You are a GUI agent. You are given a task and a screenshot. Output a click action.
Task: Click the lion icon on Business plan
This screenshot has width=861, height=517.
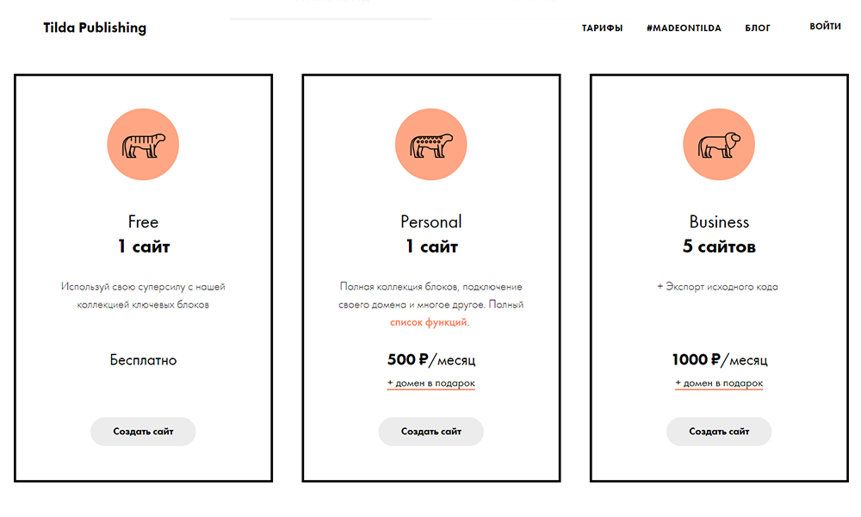pos(719,146)
